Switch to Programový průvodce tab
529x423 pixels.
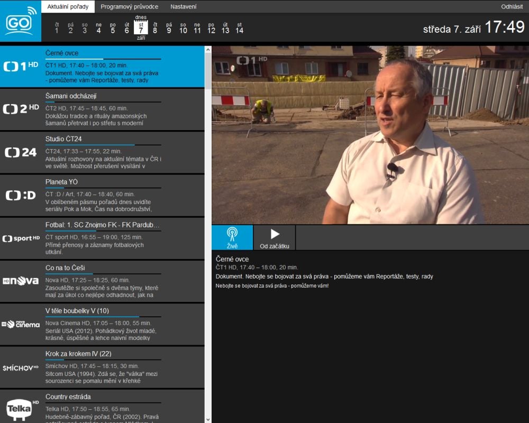coord(129,7)
